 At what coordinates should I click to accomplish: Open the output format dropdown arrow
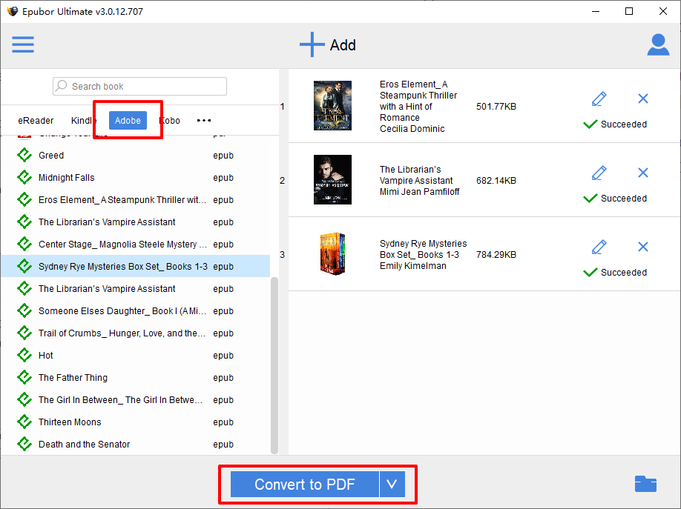pyautogui.click(x=392, y=484)
